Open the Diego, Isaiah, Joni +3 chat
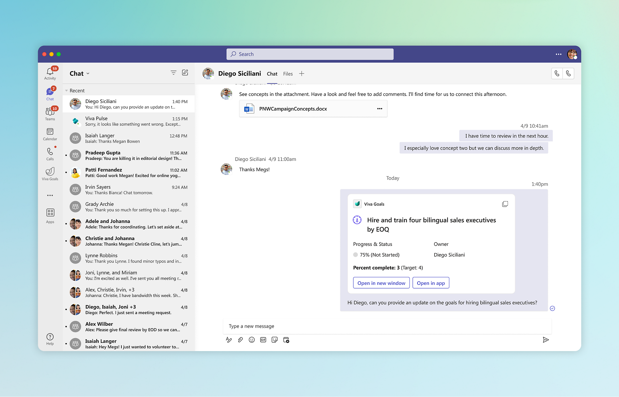 coord(129,310)
